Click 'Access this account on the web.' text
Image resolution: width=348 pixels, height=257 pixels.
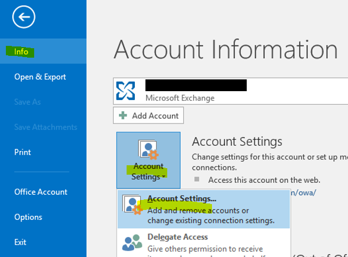tap(264, 180)
